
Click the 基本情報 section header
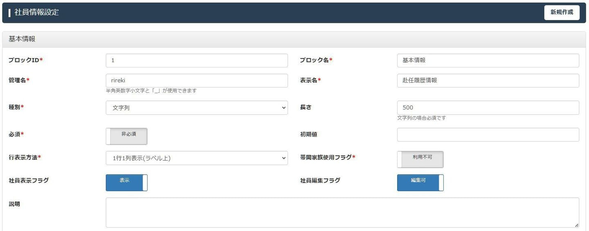point(22,39)
